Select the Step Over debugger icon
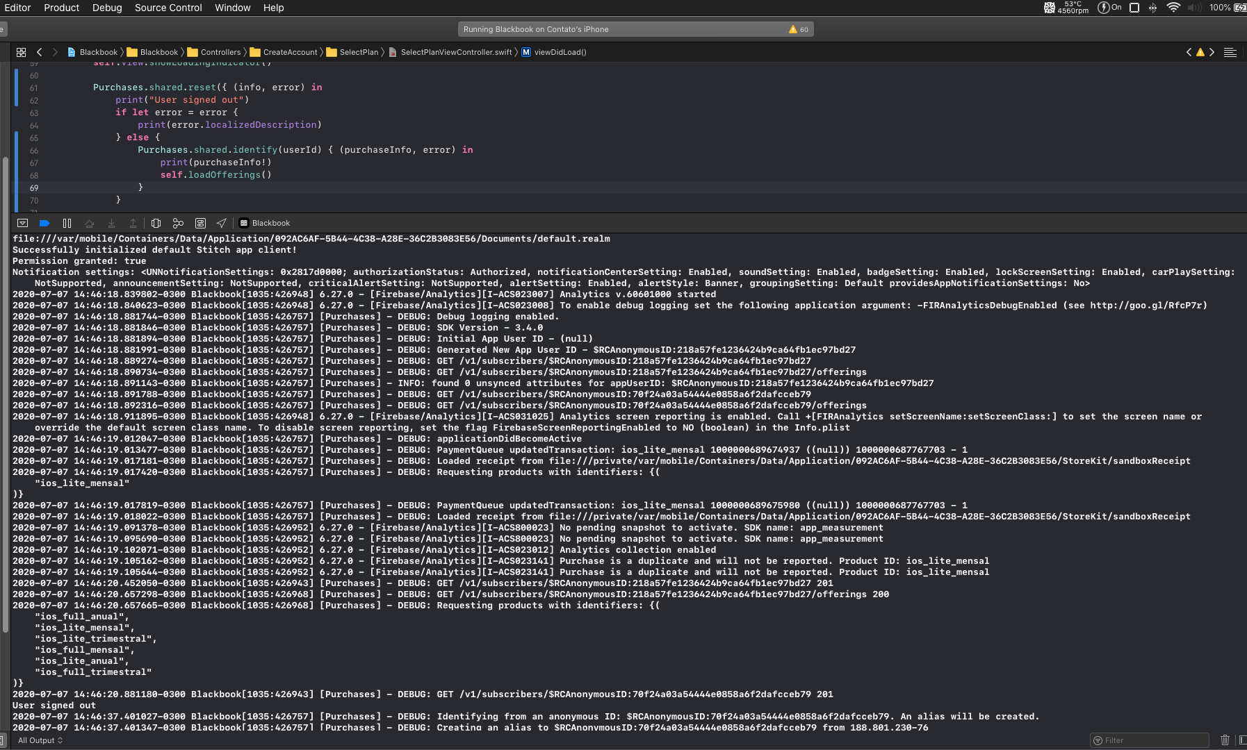 tap(90, 223)
